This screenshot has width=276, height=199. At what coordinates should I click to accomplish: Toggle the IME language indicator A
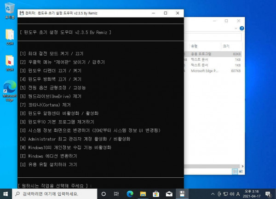[238, 194]
